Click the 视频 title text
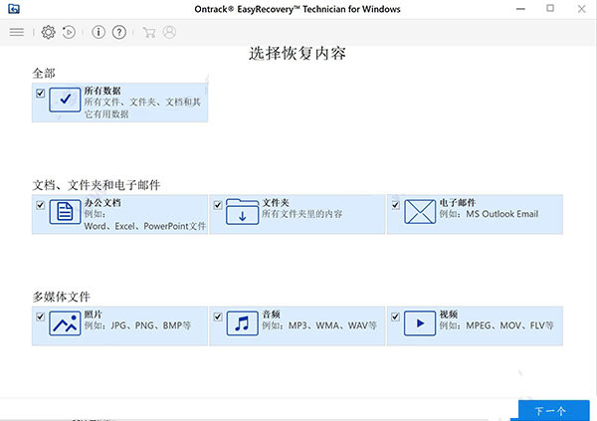 449,315
